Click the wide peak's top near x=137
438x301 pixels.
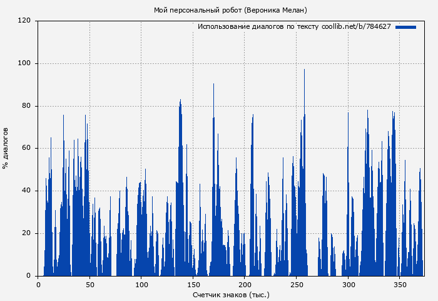click(180, 100)
